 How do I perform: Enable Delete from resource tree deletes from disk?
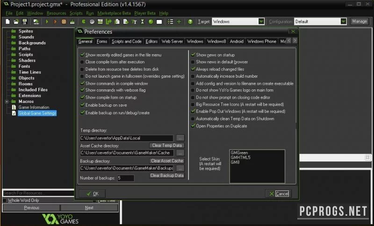[82, 69]
